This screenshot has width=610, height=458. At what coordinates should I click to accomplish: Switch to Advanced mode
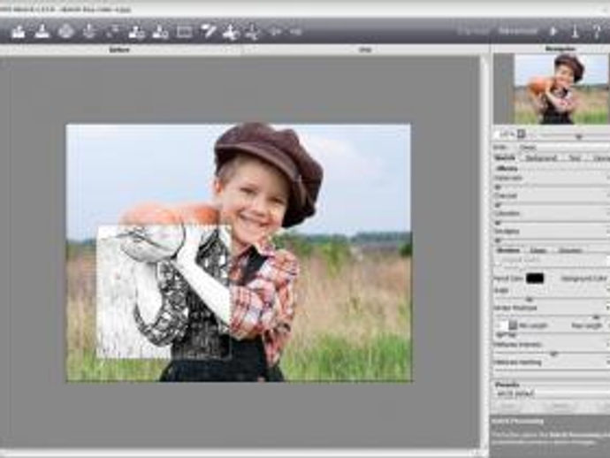(x=517, y=31)
